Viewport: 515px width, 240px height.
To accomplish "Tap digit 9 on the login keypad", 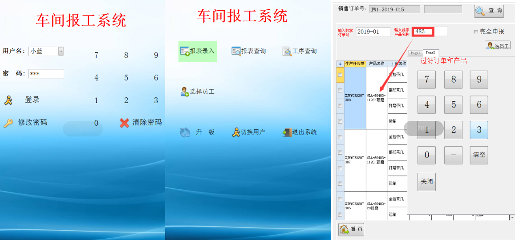I will coord(156,55).
